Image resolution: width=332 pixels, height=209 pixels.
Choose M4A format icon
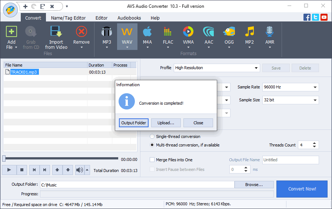tap(147, 32)
